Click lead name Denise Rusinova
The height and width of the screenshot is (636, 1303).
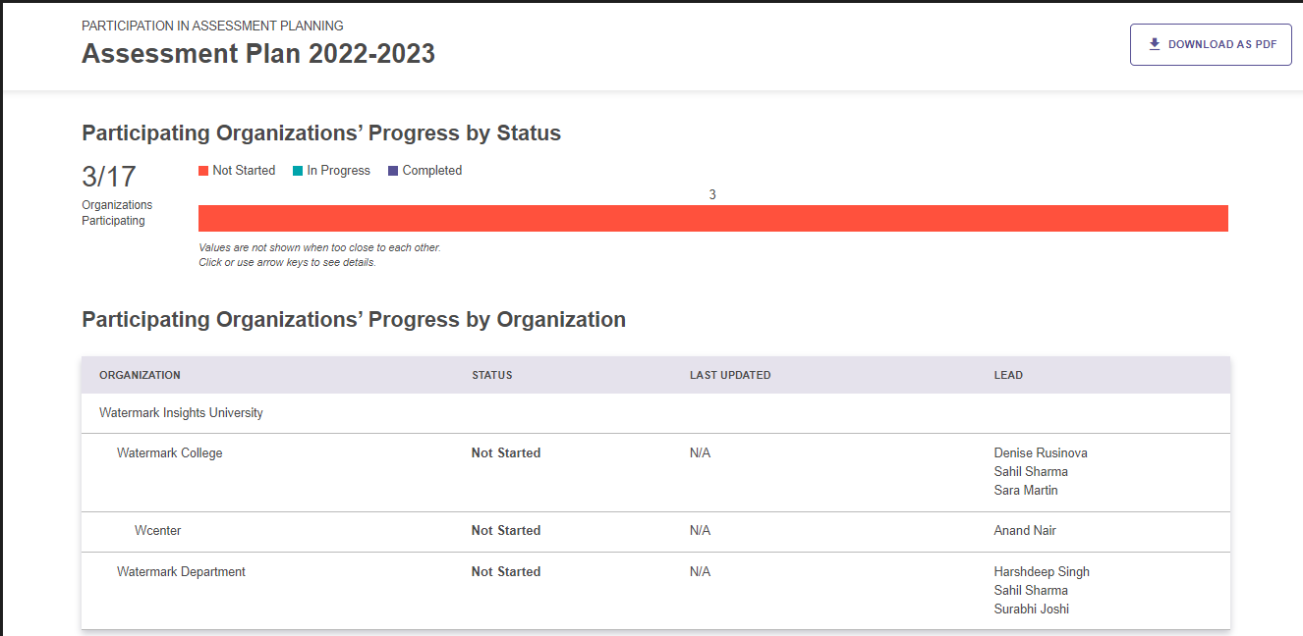(1041, 453)
